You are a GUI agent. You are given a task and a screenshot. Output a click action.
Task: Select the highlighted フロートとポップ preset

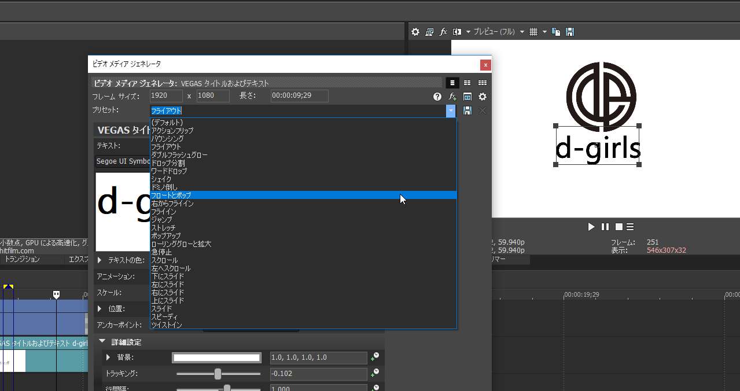303,195
